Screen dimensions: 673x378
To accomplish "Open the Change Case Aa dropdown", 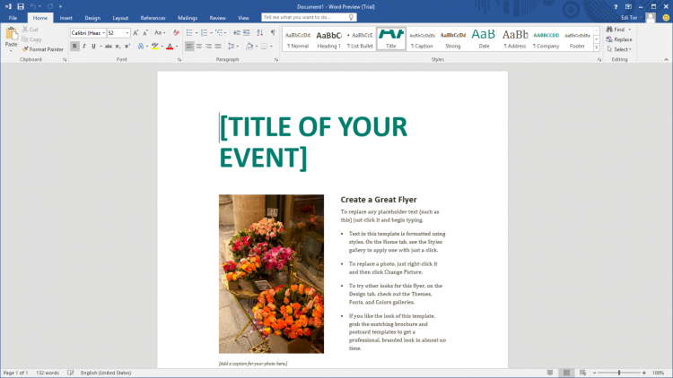I will [160, 33].
